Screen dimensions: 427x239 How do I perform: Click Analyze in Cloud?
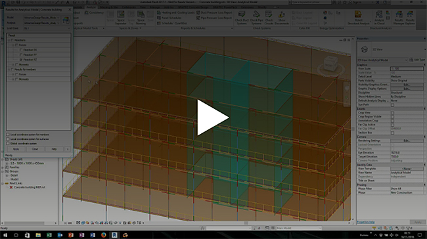379,18
